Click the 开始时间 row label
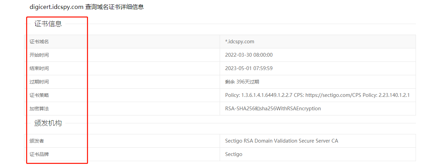This screenshot has height=168, width=428. [x=39, y=55]
